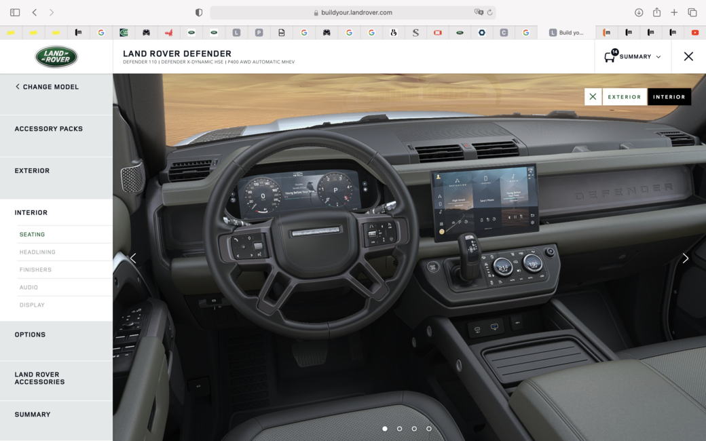Close the configurator with the X

pyautogui.click(x=688, y=56)
